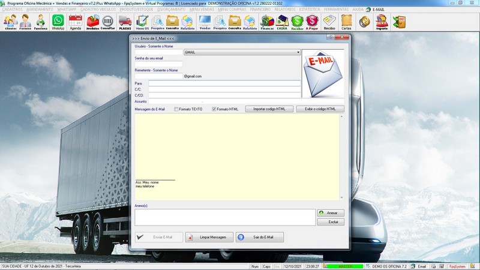Screen dimensions: 480x270
Task: Open the Vendas monitor icon
Action: 205,22
